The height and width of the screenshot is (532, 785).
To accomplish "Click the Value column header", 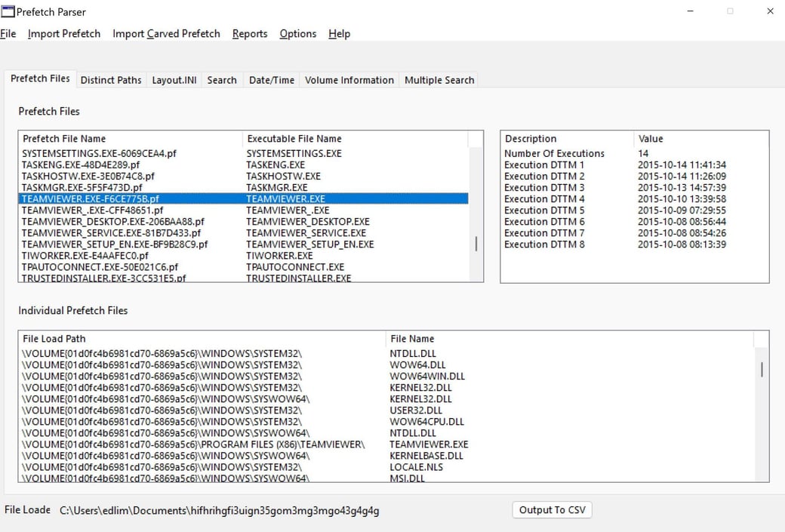I will (701, 139).
